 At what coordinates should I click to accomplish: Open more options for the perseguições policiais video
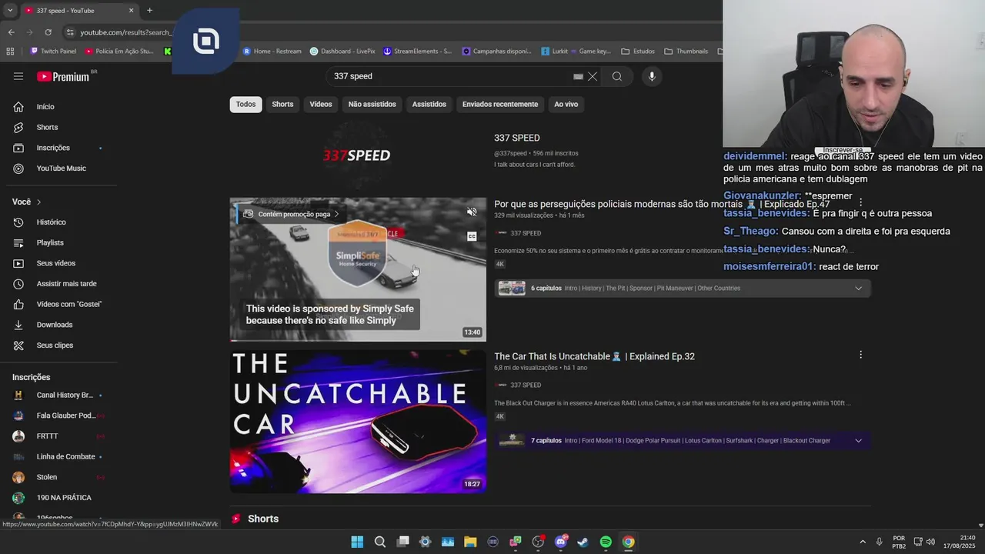[x=860, y=202]
